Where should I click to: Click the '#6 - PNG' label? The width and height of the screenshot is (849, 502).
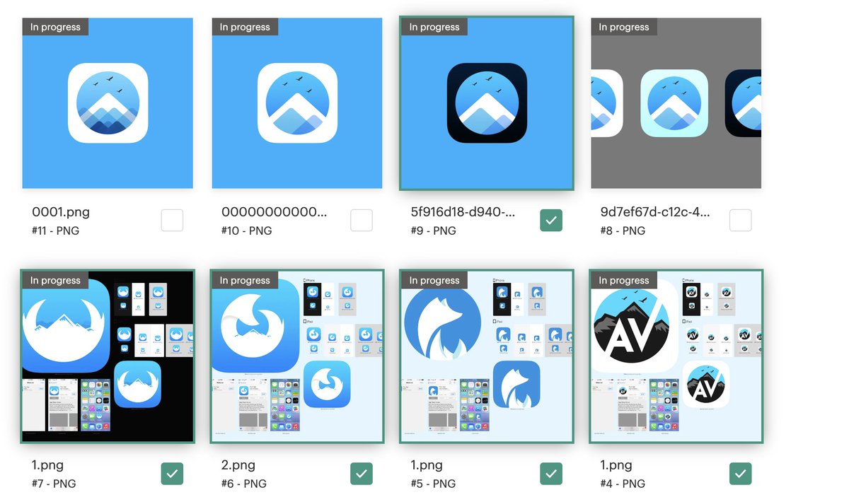(x=243, y=484)
